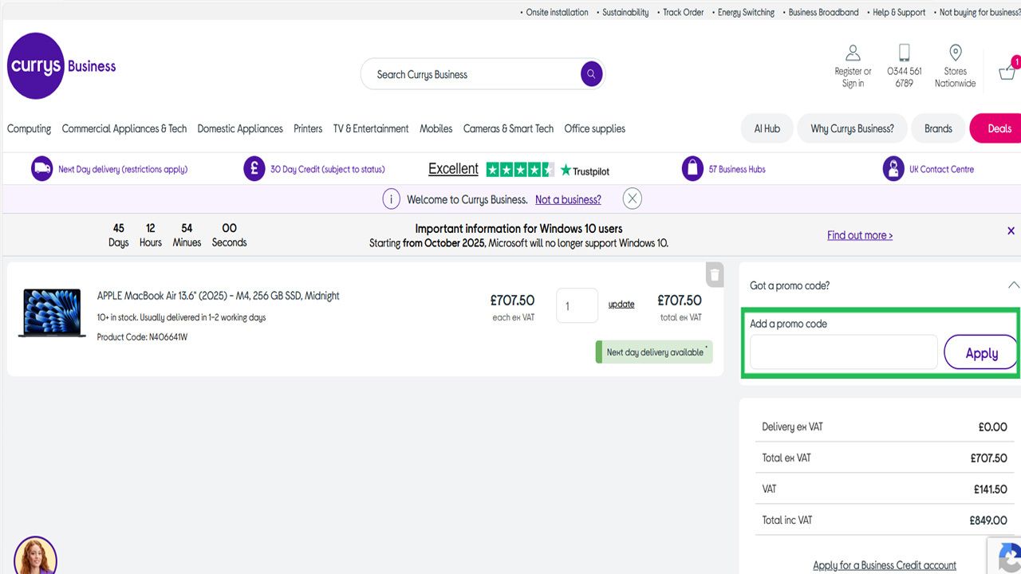Open the TV & Entertainment menu

click(371, 128)
